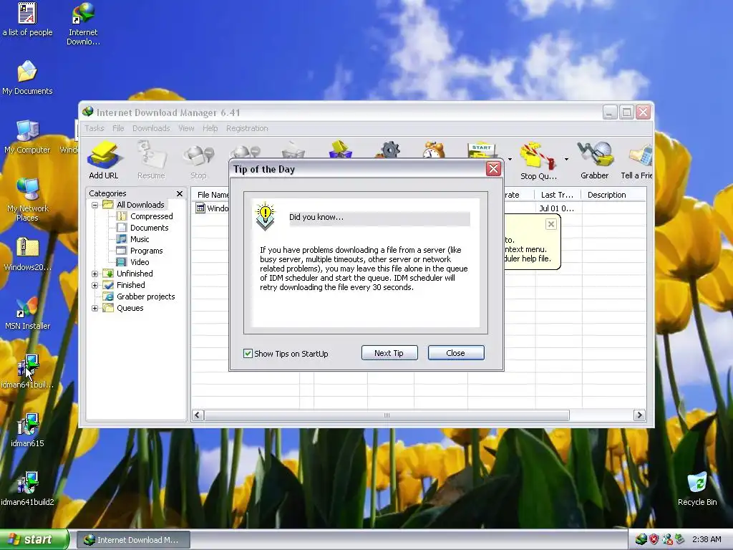
Task: Open the Grabber tool icon
Action: 595,160
